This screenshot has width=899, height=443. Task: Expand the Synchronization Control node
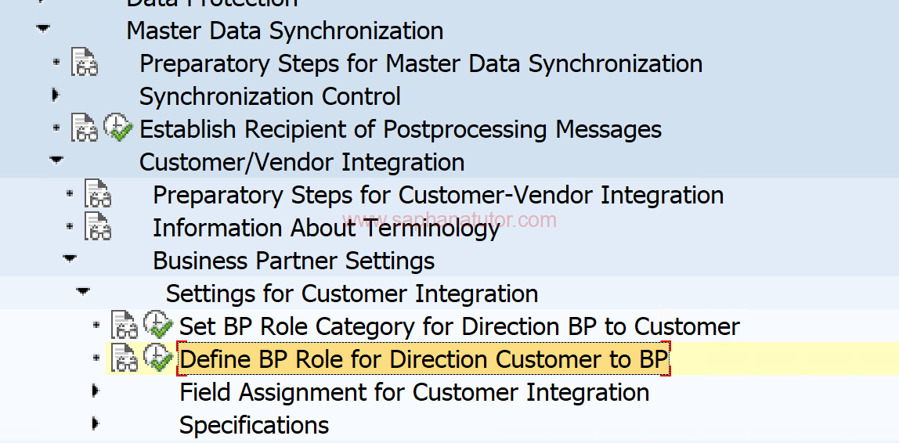56,95
